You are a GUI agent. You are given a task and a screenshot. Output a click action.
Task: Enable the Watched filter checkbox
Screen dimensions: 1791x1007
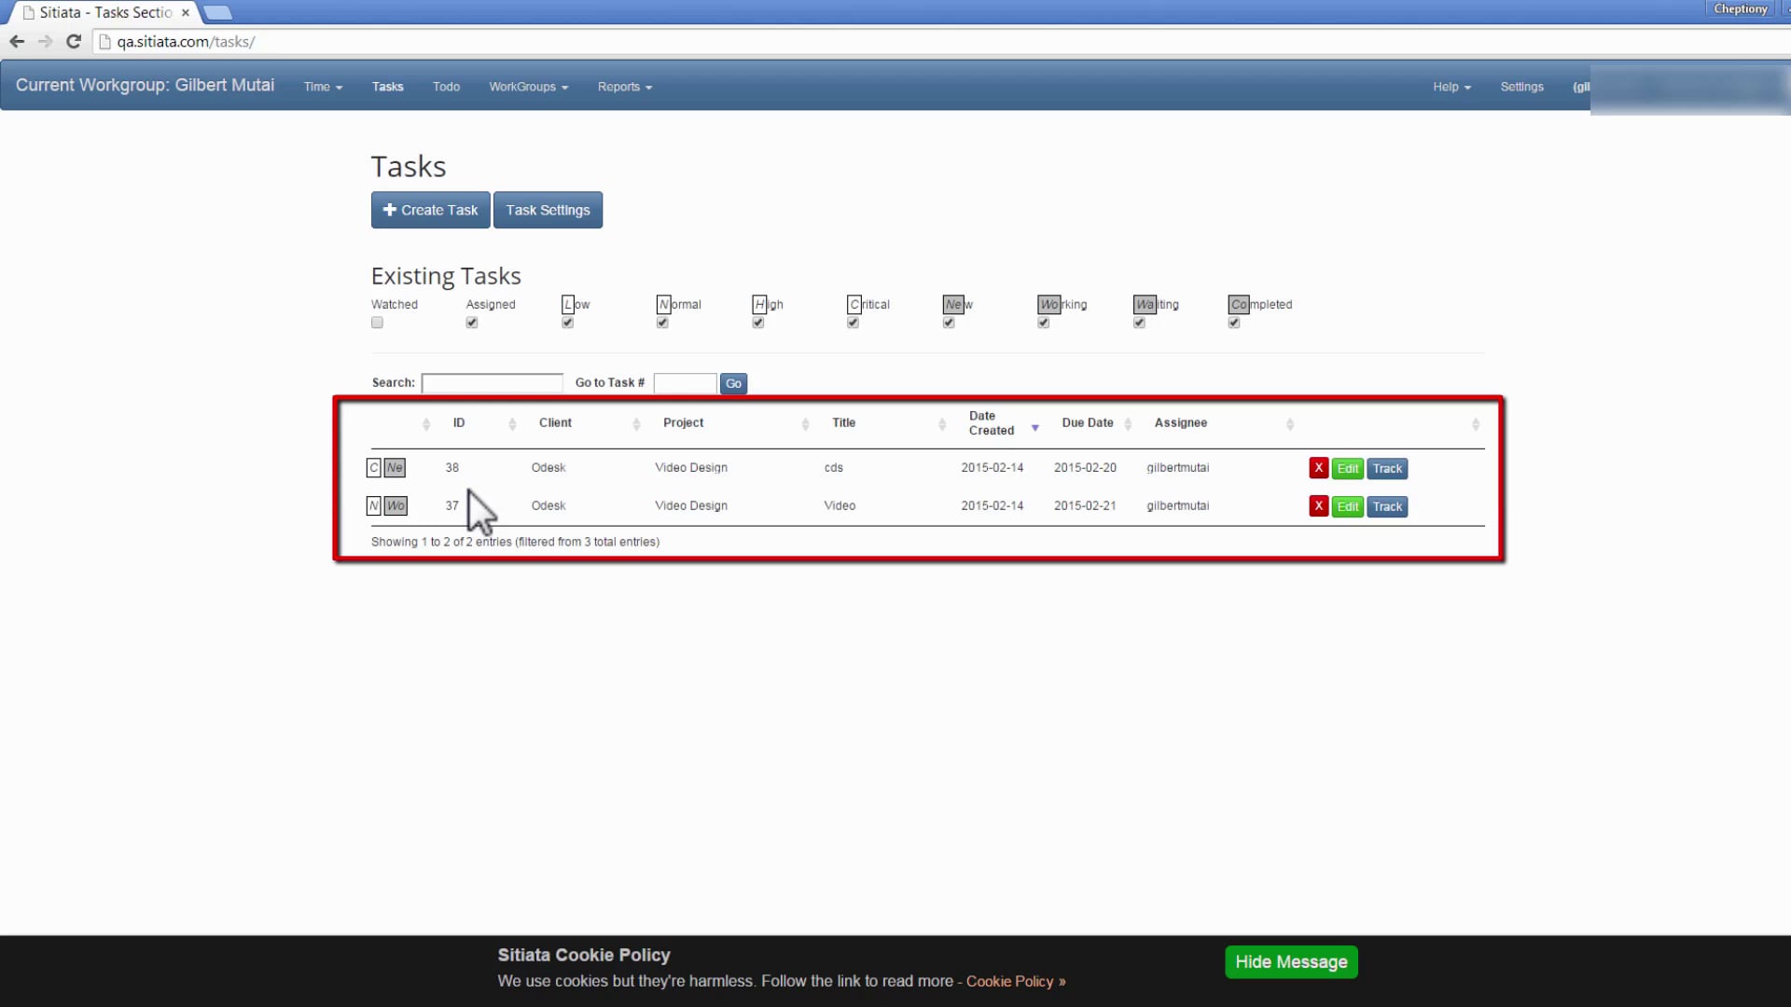[x=377, y=323]
